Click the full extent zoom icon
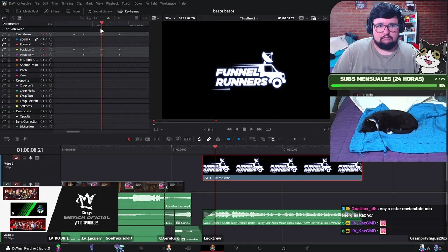448x252 pixels. (253, 139)
